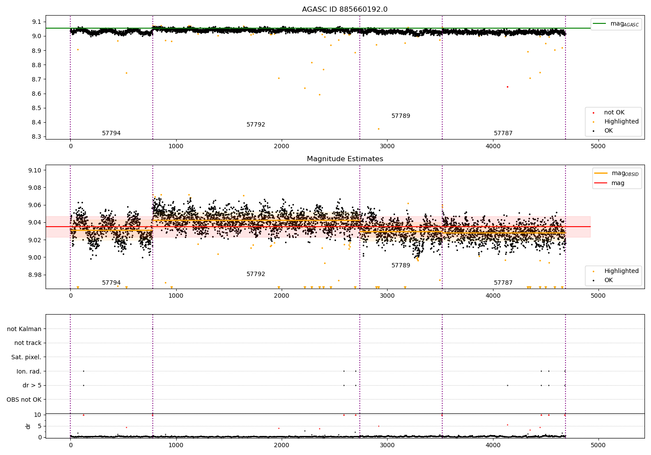Click the 8.98 y-axis tick of the middle plot
This screenshot has height=455, width=651.
[x=35, y=275]
